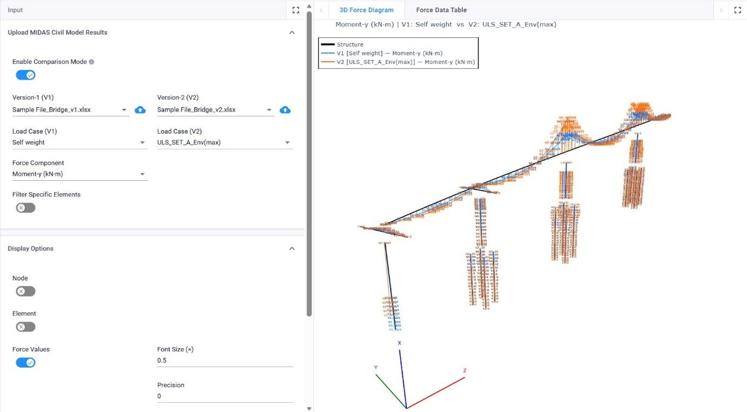Select the 3D Force Diagram tab

pos(366,10)
